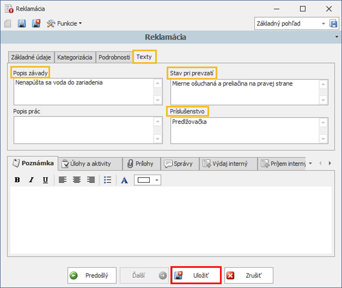Click the save disk icon in top toolbar
The image size is (342, 288).
point(22,24)
